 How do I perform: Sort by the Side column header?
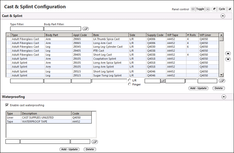point(138,35)
